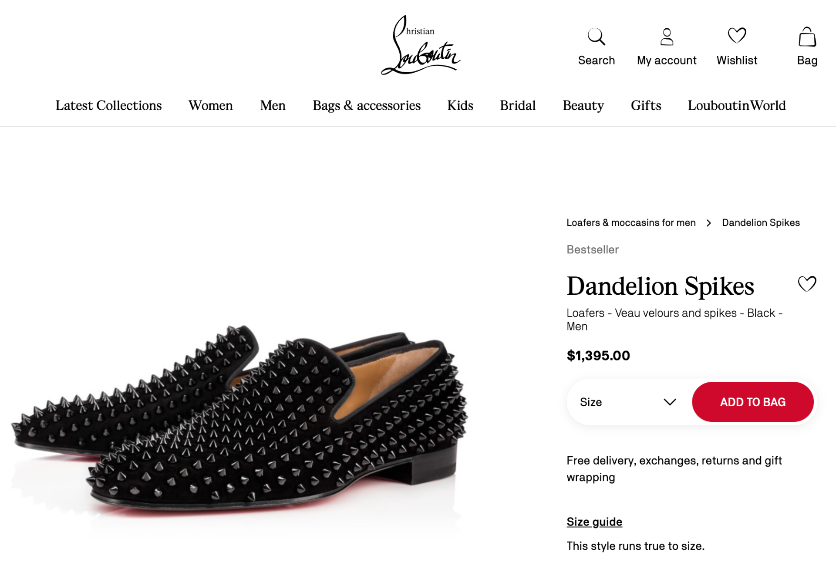Click the ADD TO BAG button
836x562 pixels.
tap(752, 402)
